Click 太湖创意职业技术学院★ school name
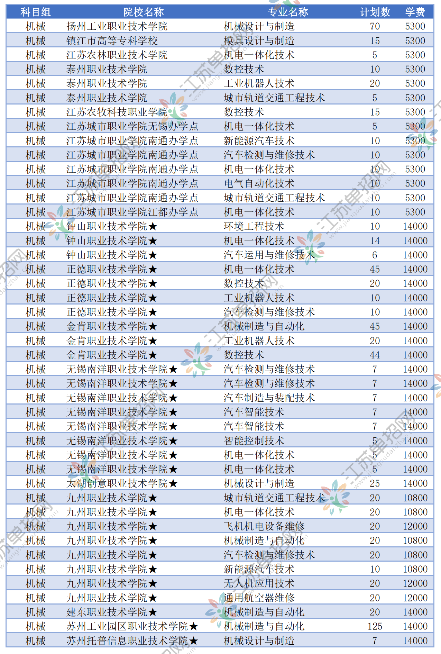This screenshot has width=441, height=654. point(122,483)
